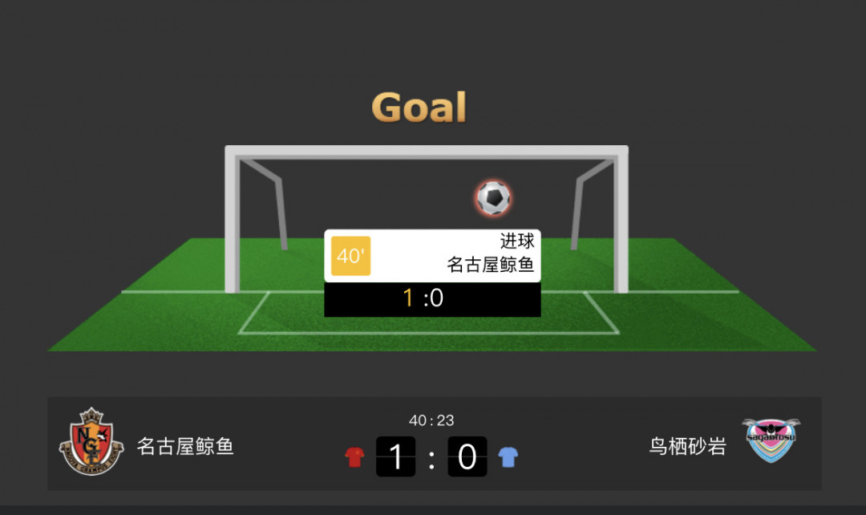This screenshot has width=866, height=515.
Task: Open the 鸟栖砂岩 team name
Action: 688,446
